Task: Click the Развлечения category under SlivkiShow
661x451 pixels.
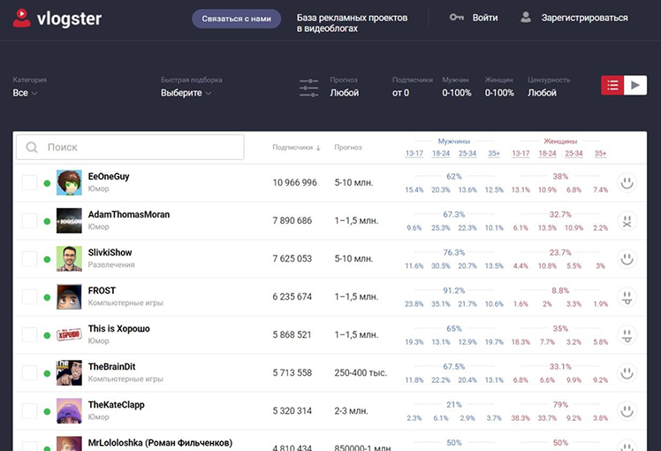Action: 111,265
